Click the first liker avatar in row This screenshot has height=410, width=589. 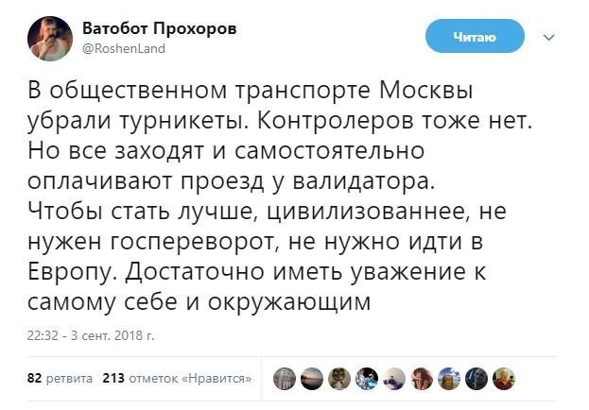(x=285, y=379)
